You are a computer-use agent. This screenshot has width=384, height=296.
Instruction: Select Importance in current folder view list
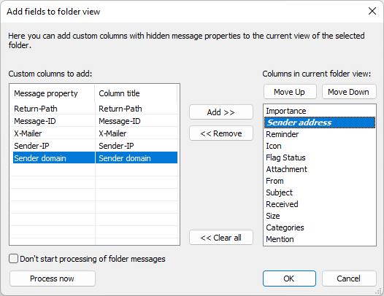(x=320, y=111)
